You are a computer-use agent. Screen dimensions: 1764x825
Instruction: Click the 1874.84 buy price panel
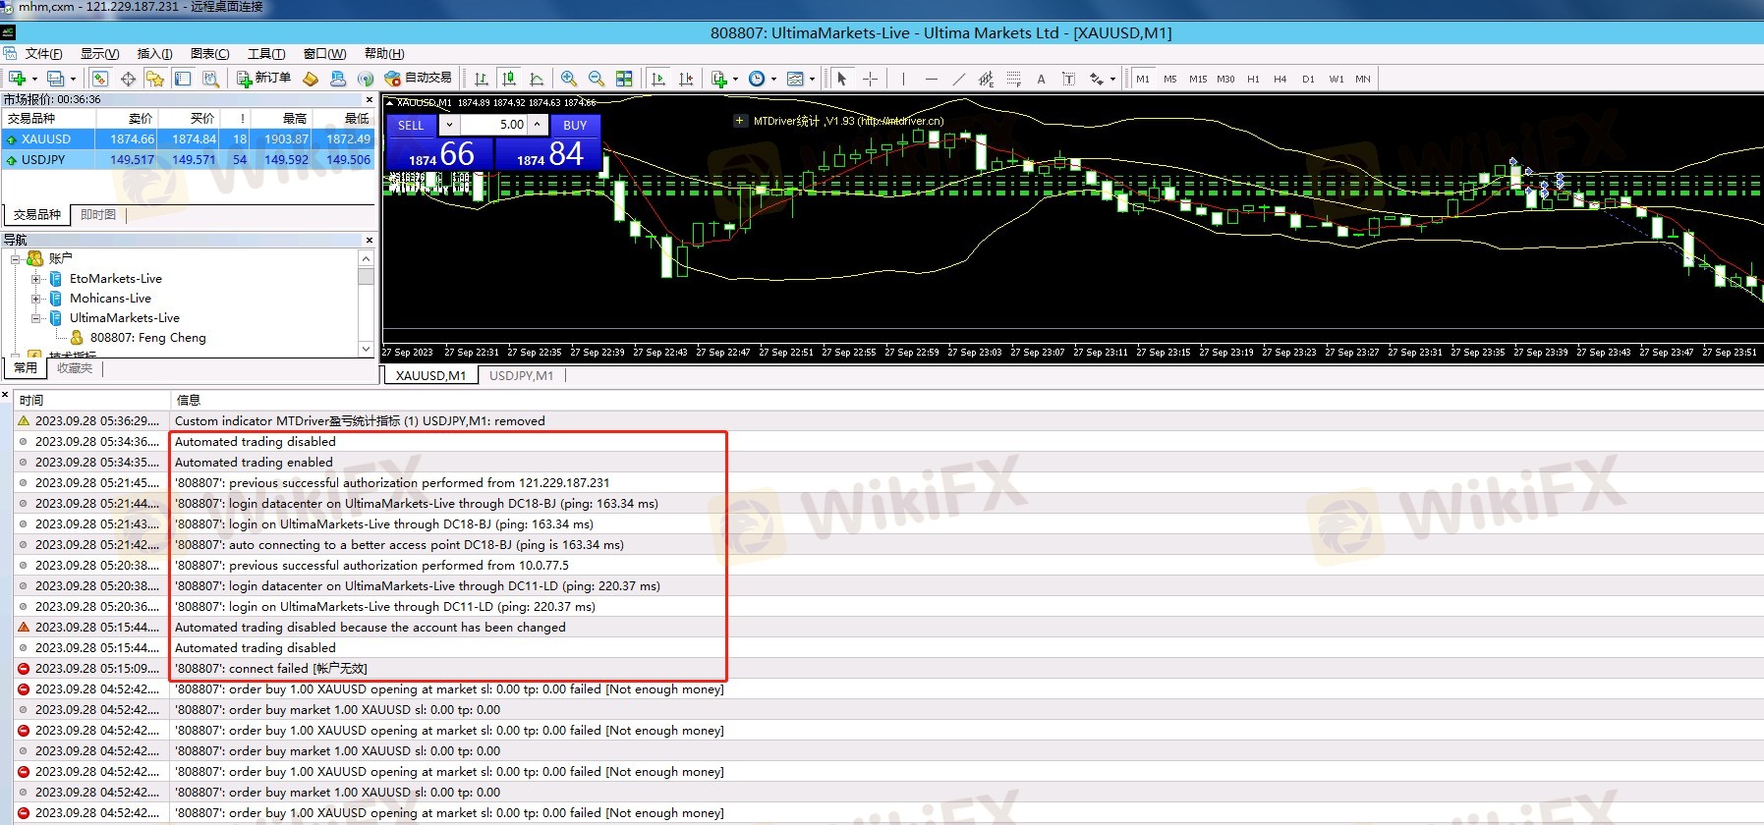point(548,154)
